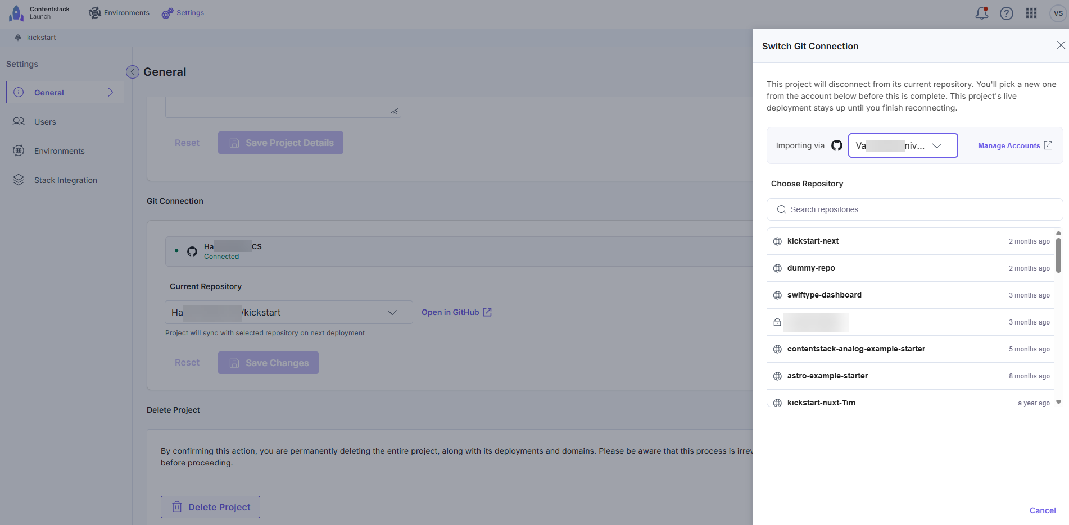
Task: Expand the General item chevron
Action: click(111, 92)
